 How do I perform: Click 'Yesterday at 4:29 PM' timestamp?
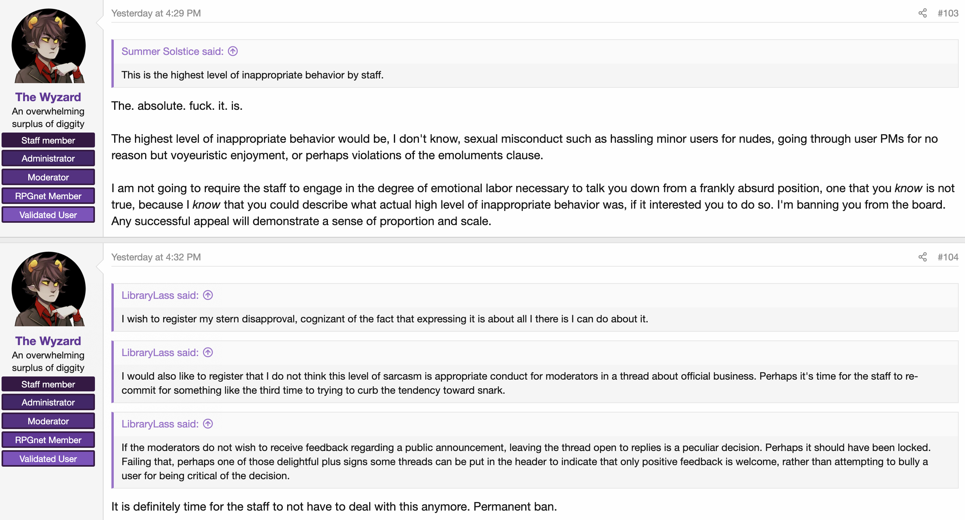[156, 13]
